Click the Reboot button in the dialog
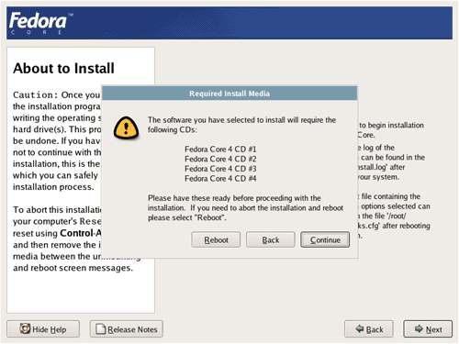Viewport: 459px width, 344px height. pyautogui.click(x=216, y=239)
